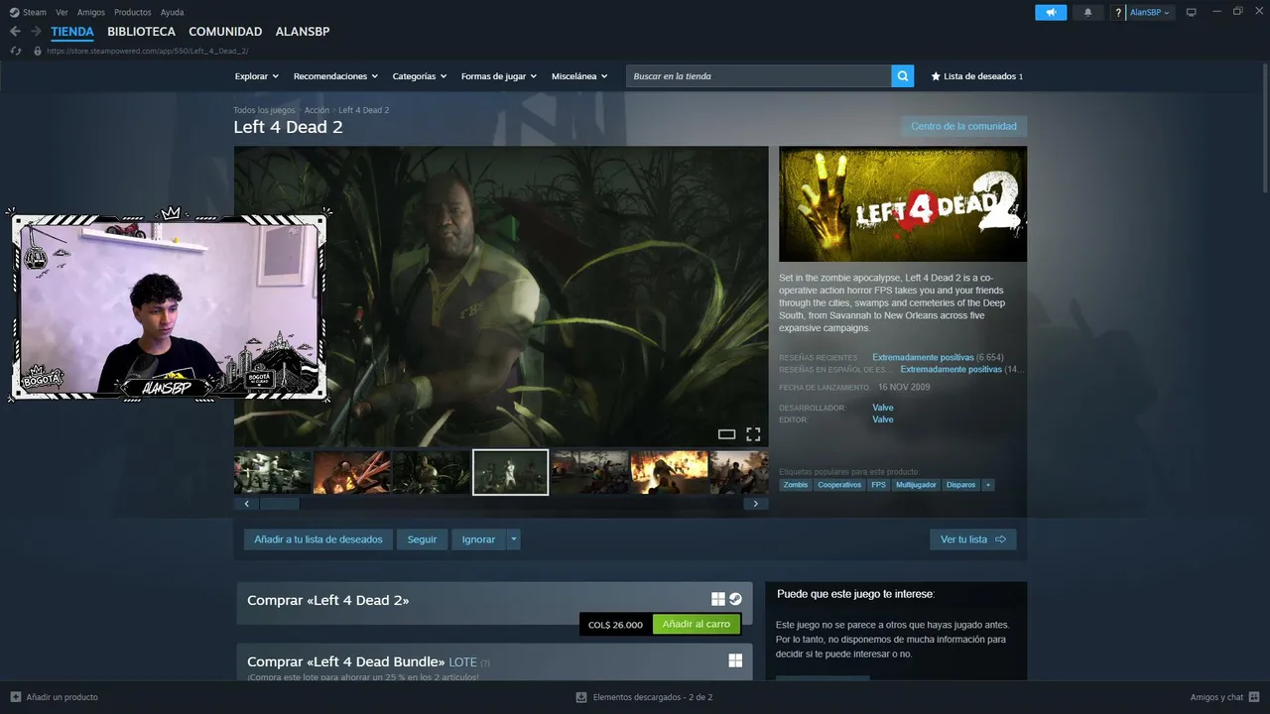This screenshot has width=1270, height=714.
Task: Click the thumbnail strip scrollbar handle
Action: click(280, 504)
